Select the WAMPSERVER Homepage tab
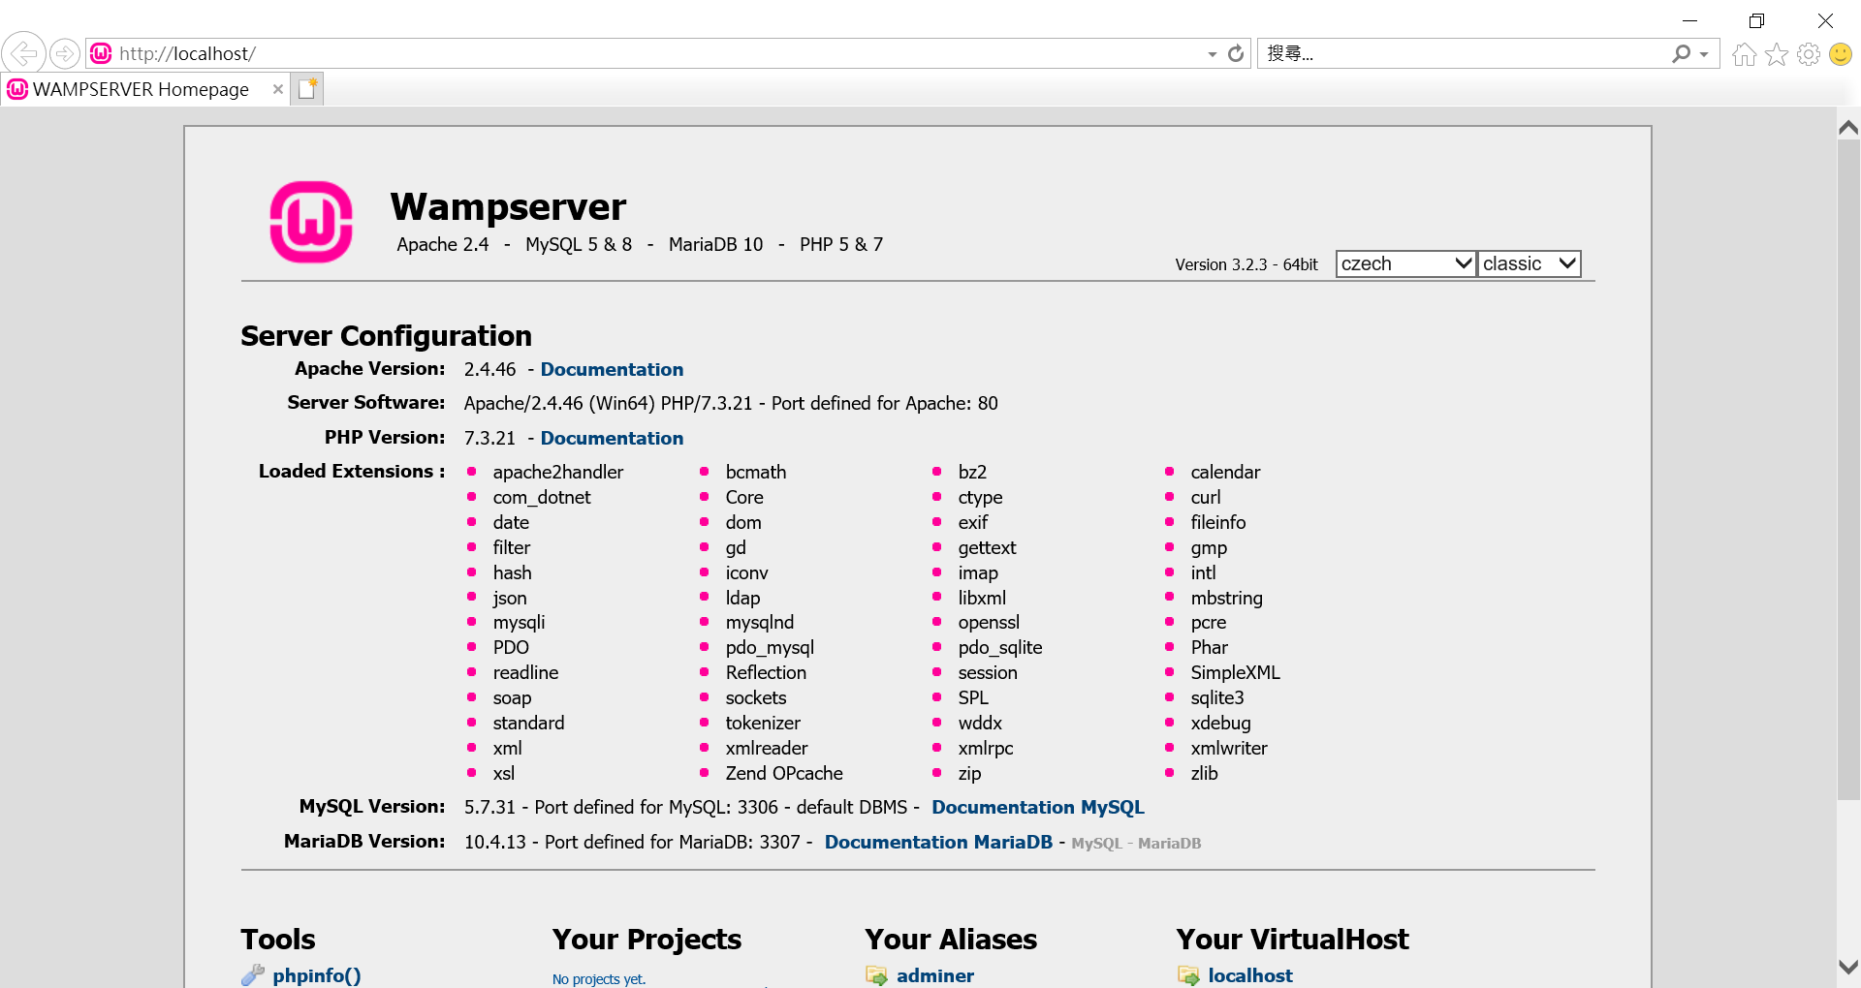This screenshot has height=988, width=1861. coord(141,89)
